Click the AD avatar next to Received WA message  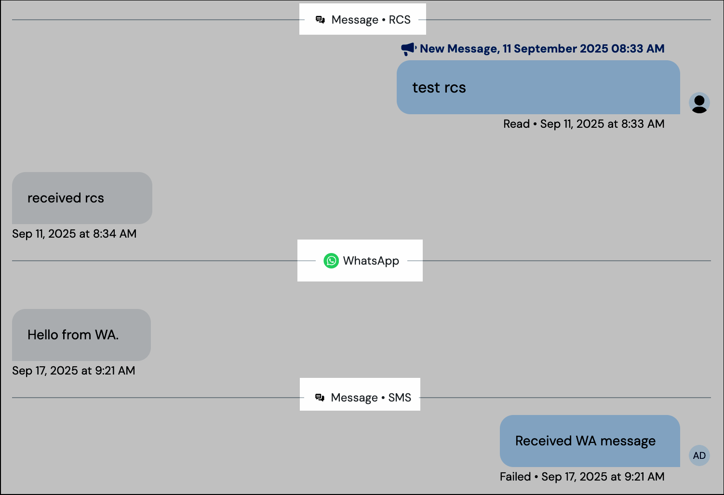click(699, 455)
